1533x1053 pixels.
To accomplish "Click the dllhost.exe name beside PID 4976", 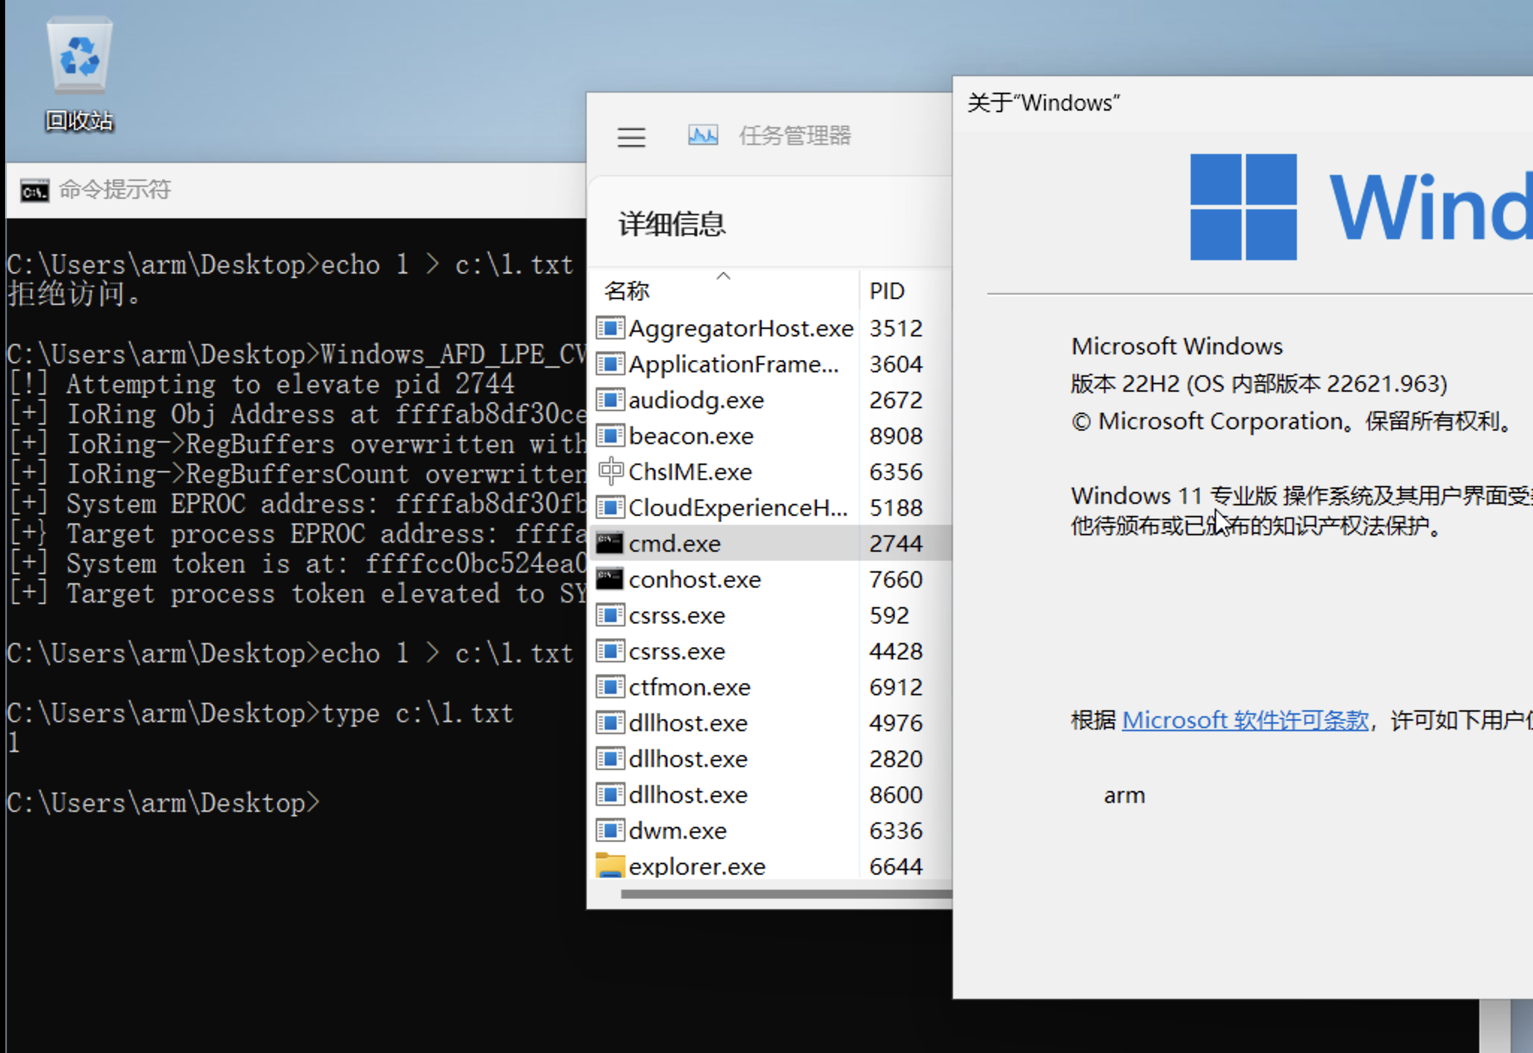I will click(x=688, y=723).
